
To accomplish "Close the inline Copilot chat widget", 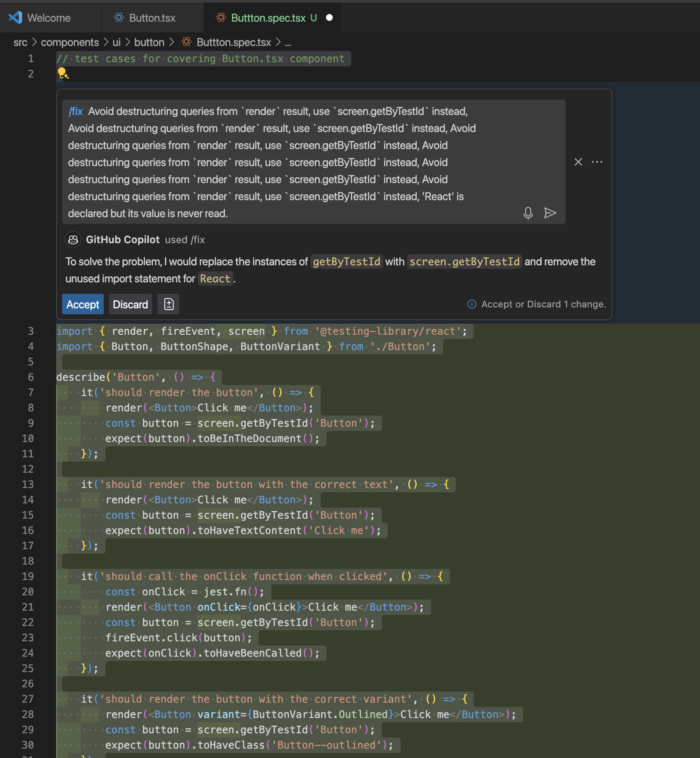I will (x=578, y=162).
